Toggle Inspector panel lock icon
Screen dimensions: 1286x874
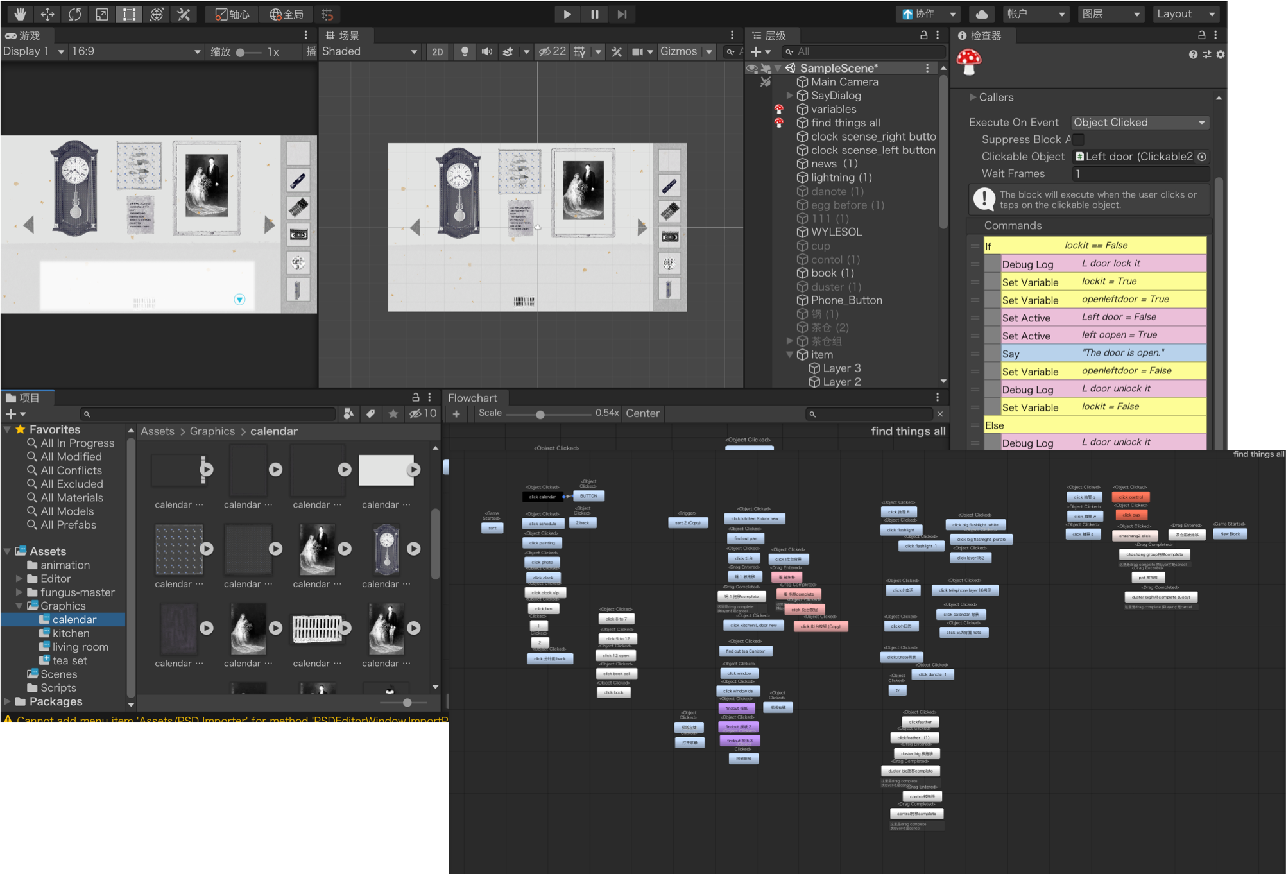1201,35
